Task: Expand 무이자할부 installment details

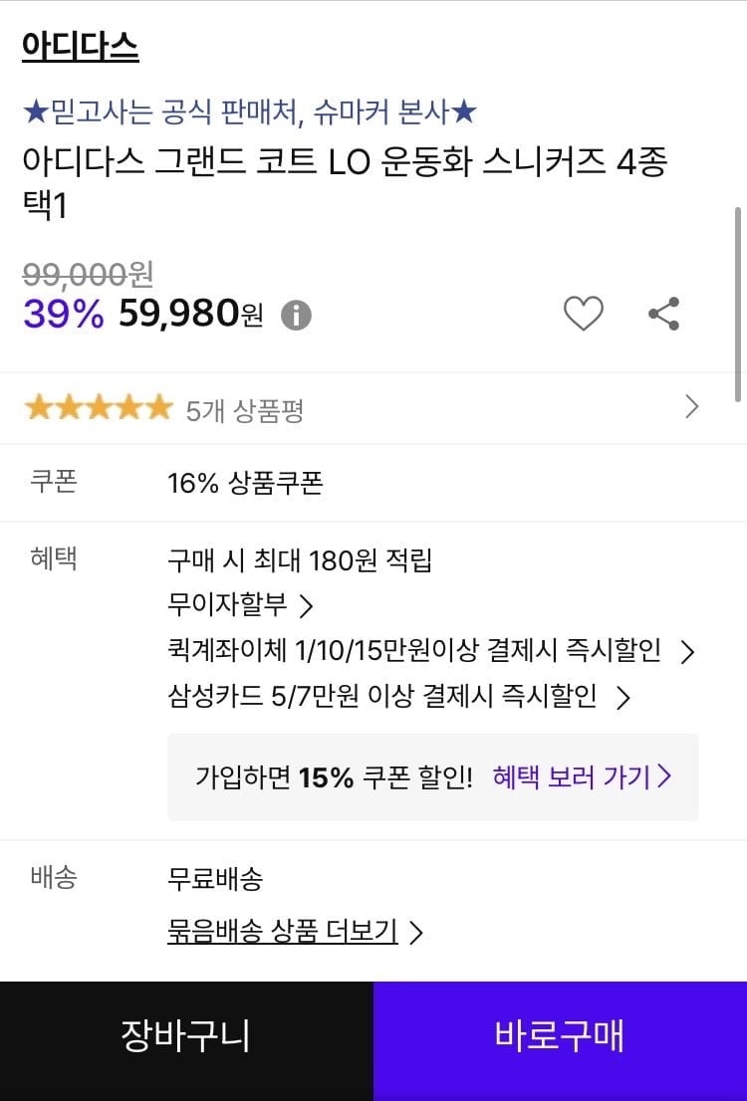Action: (x=240, y=604)
